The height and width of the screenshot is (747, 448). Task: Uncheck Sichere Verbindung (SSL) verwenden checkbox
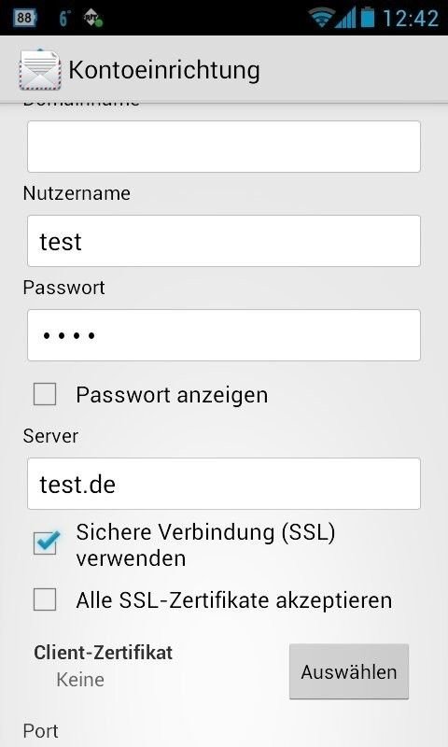[46, 543]
